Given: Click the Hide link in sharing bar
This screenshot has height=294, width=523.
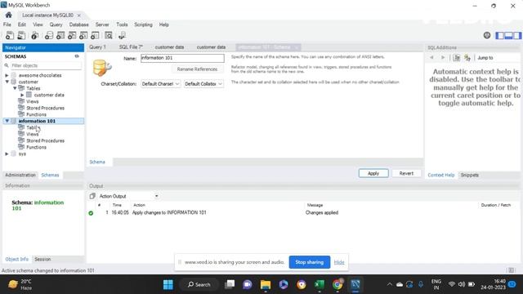Looking at the screenshot, I should tap(339, 262).
